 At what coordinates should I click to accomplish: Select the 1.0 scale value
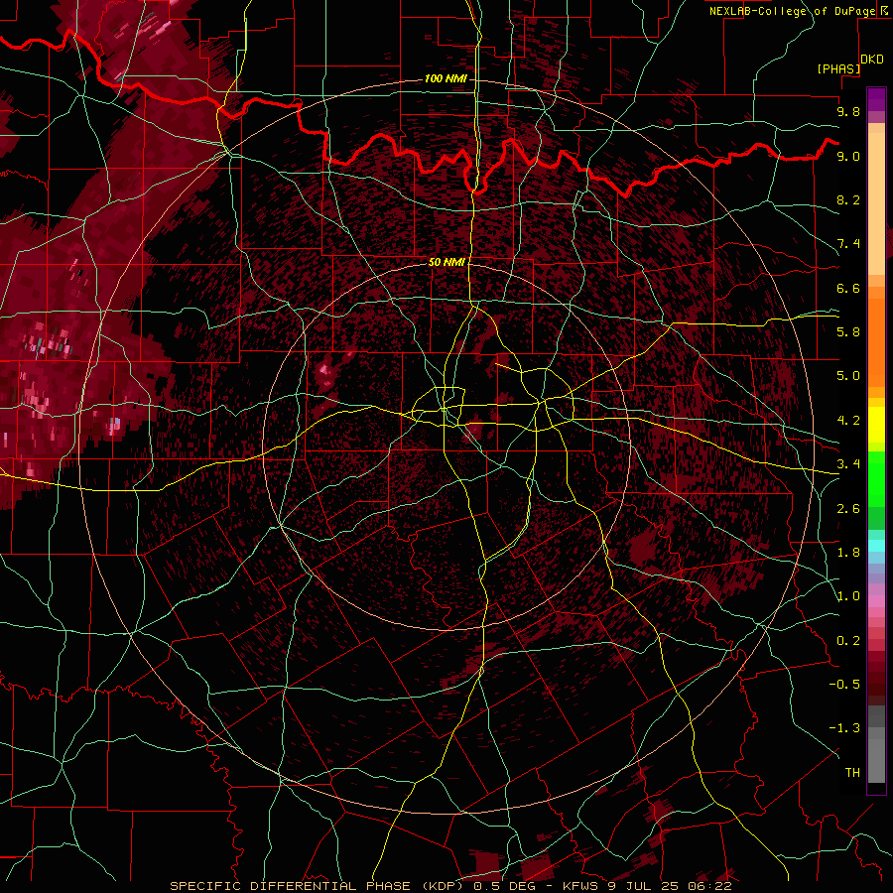[848, 596]
